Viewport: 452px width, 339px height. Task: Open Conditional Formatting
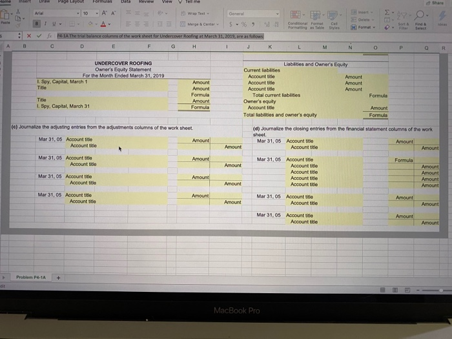click(x=297, y=19)
